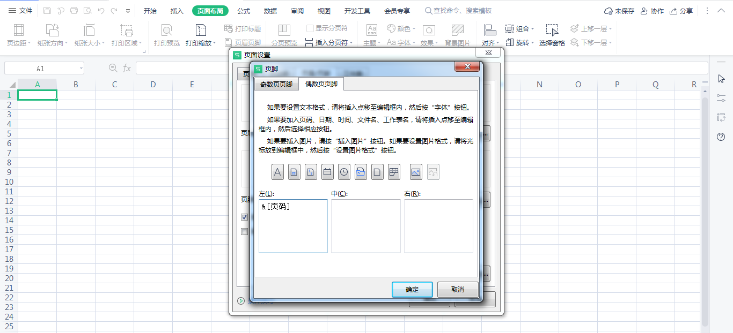
Task: Insert file path icon in footer dialog
Action: point(361,172)
